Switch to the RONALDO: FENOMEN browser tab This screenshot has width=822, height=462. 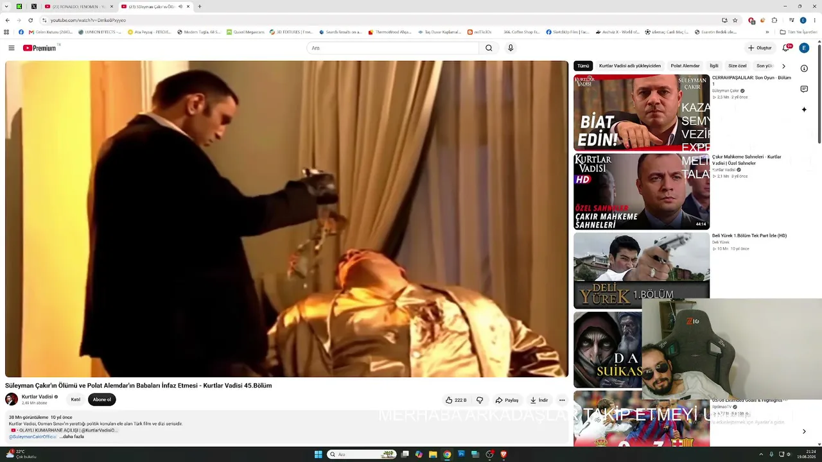click(x=79, y=6)
